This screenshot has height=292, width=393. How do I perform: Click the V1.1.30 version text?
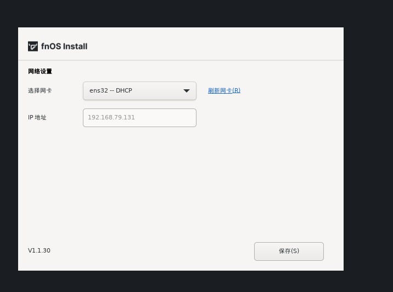tap(39, 250)
